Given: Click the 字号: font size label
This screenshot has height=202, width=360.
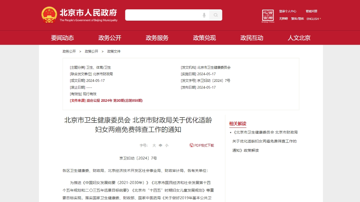Looking at the screenshot, I should coord(143,145).
